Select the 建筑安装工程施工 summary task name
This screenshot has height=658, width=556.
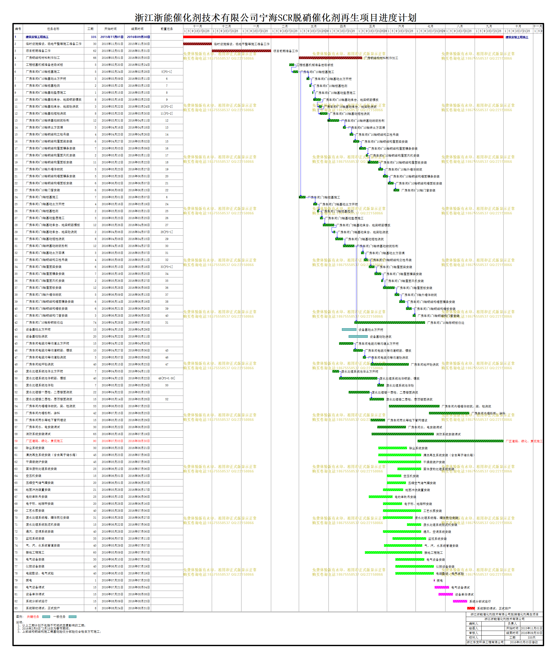[37, 37]
